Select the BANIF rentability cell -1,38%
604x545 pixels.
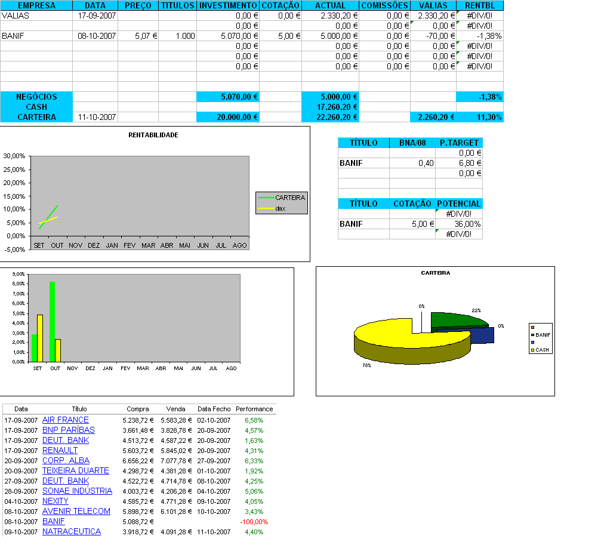coord(480,36)
